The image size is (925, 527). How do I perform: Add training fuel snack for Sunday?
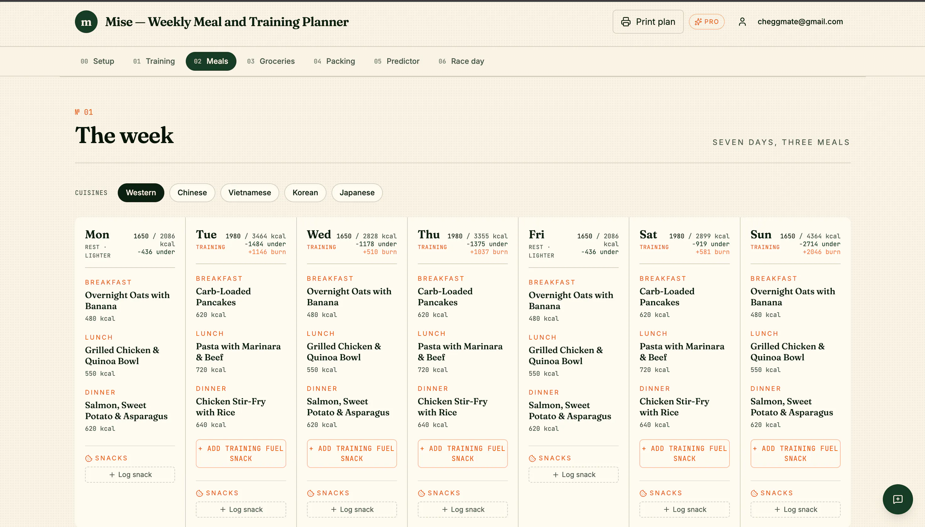point(795,453)
